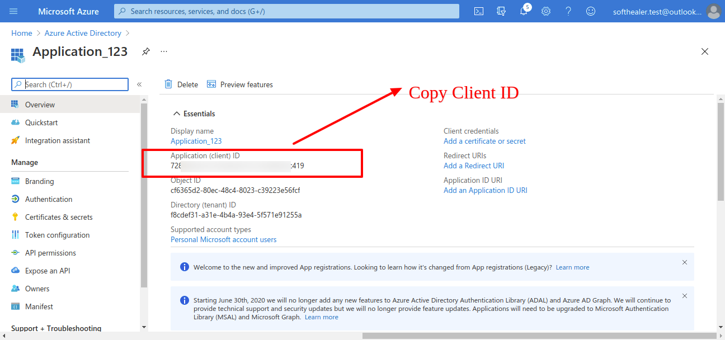Dismiss the App registrations welcome notice
The width and height of the screenshot is (725, 340).
click(685, 262)
